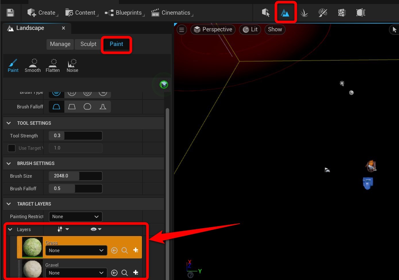399x280 pixels.
Task: Select the Grass layer thumbnail
Action: (32, 247)
